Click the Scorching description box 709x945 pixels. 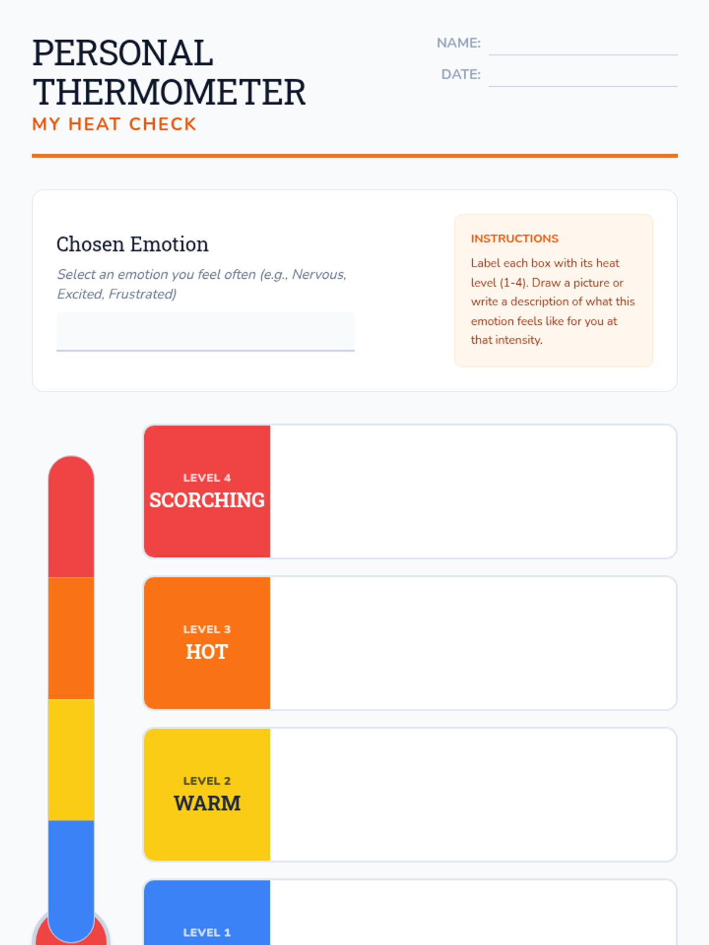click(473, 491)
